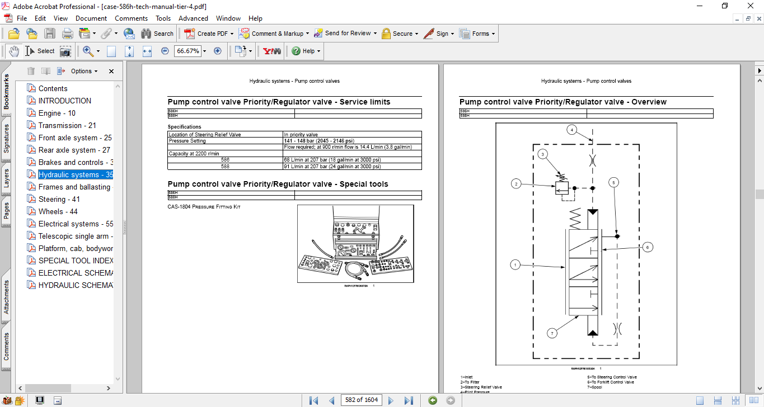Click the zoom out minus button
The height and width of the screenshot is (407, 764).
pyautogui.click(x=165, y=51)
